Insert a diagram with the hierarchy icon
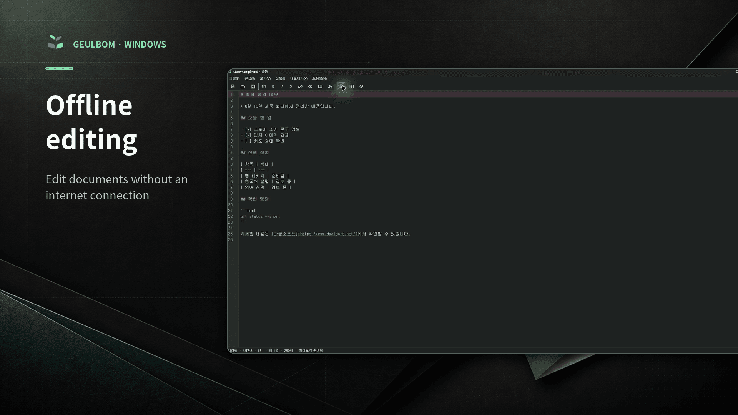The width and height of the screenshot is (738, 415). [x=330, y=86]
